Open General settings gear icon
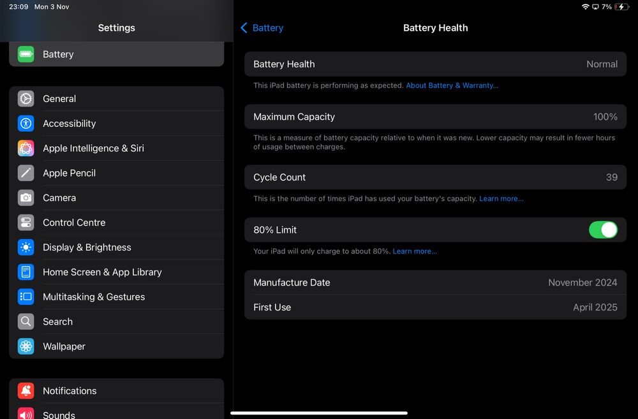Image resolution: width=638 pixels, height=419 pixels. coord(26,99)
